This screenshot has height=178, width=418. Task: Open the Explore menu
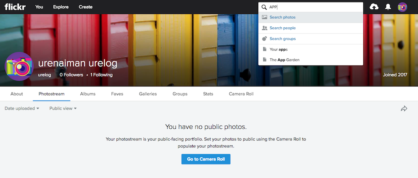point(61,7)
